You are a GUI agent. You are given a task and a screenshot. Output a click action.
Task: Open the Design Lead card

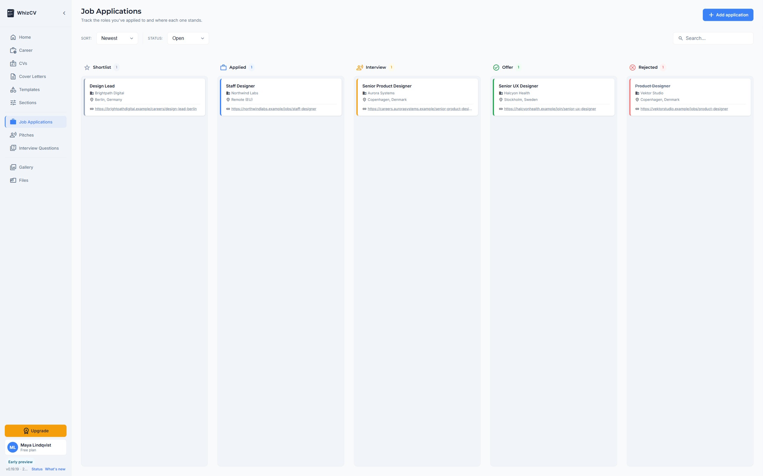[x=145, y=97]
